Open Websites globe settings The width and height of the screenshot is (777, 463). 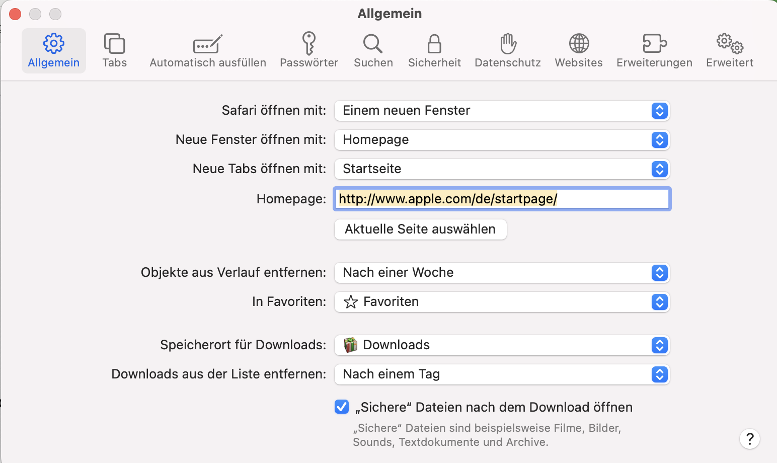pos(579,51)
